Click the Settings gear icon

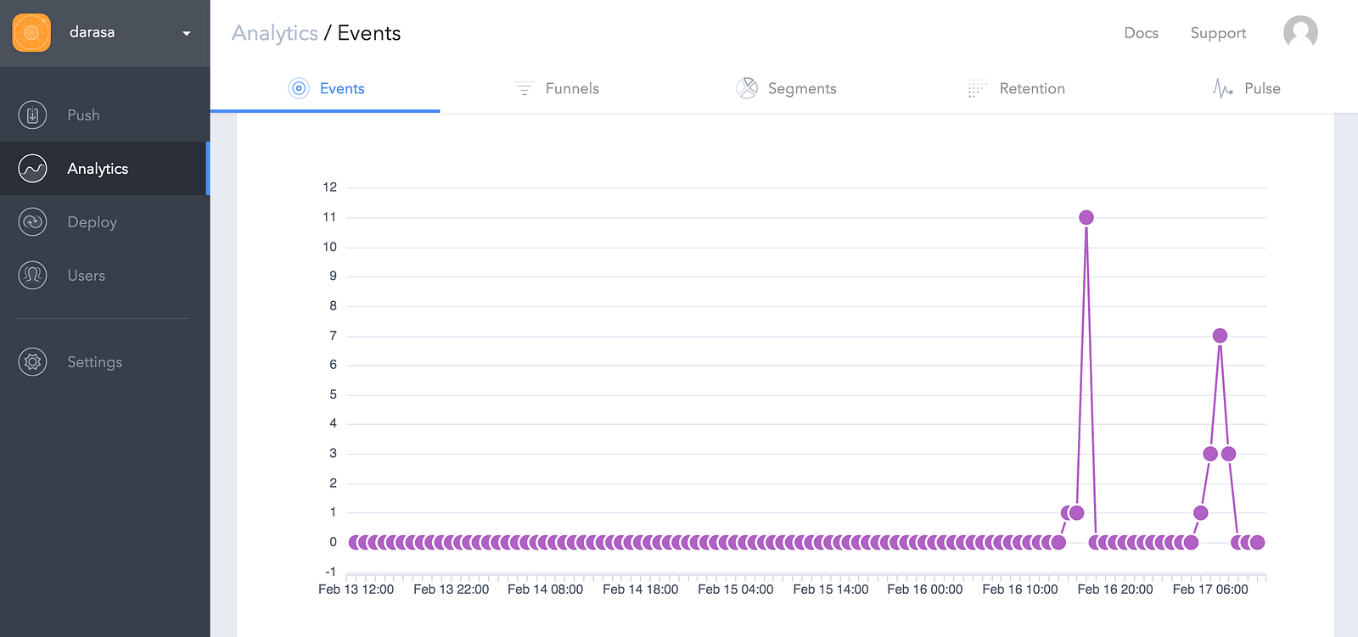click(32, 362)
